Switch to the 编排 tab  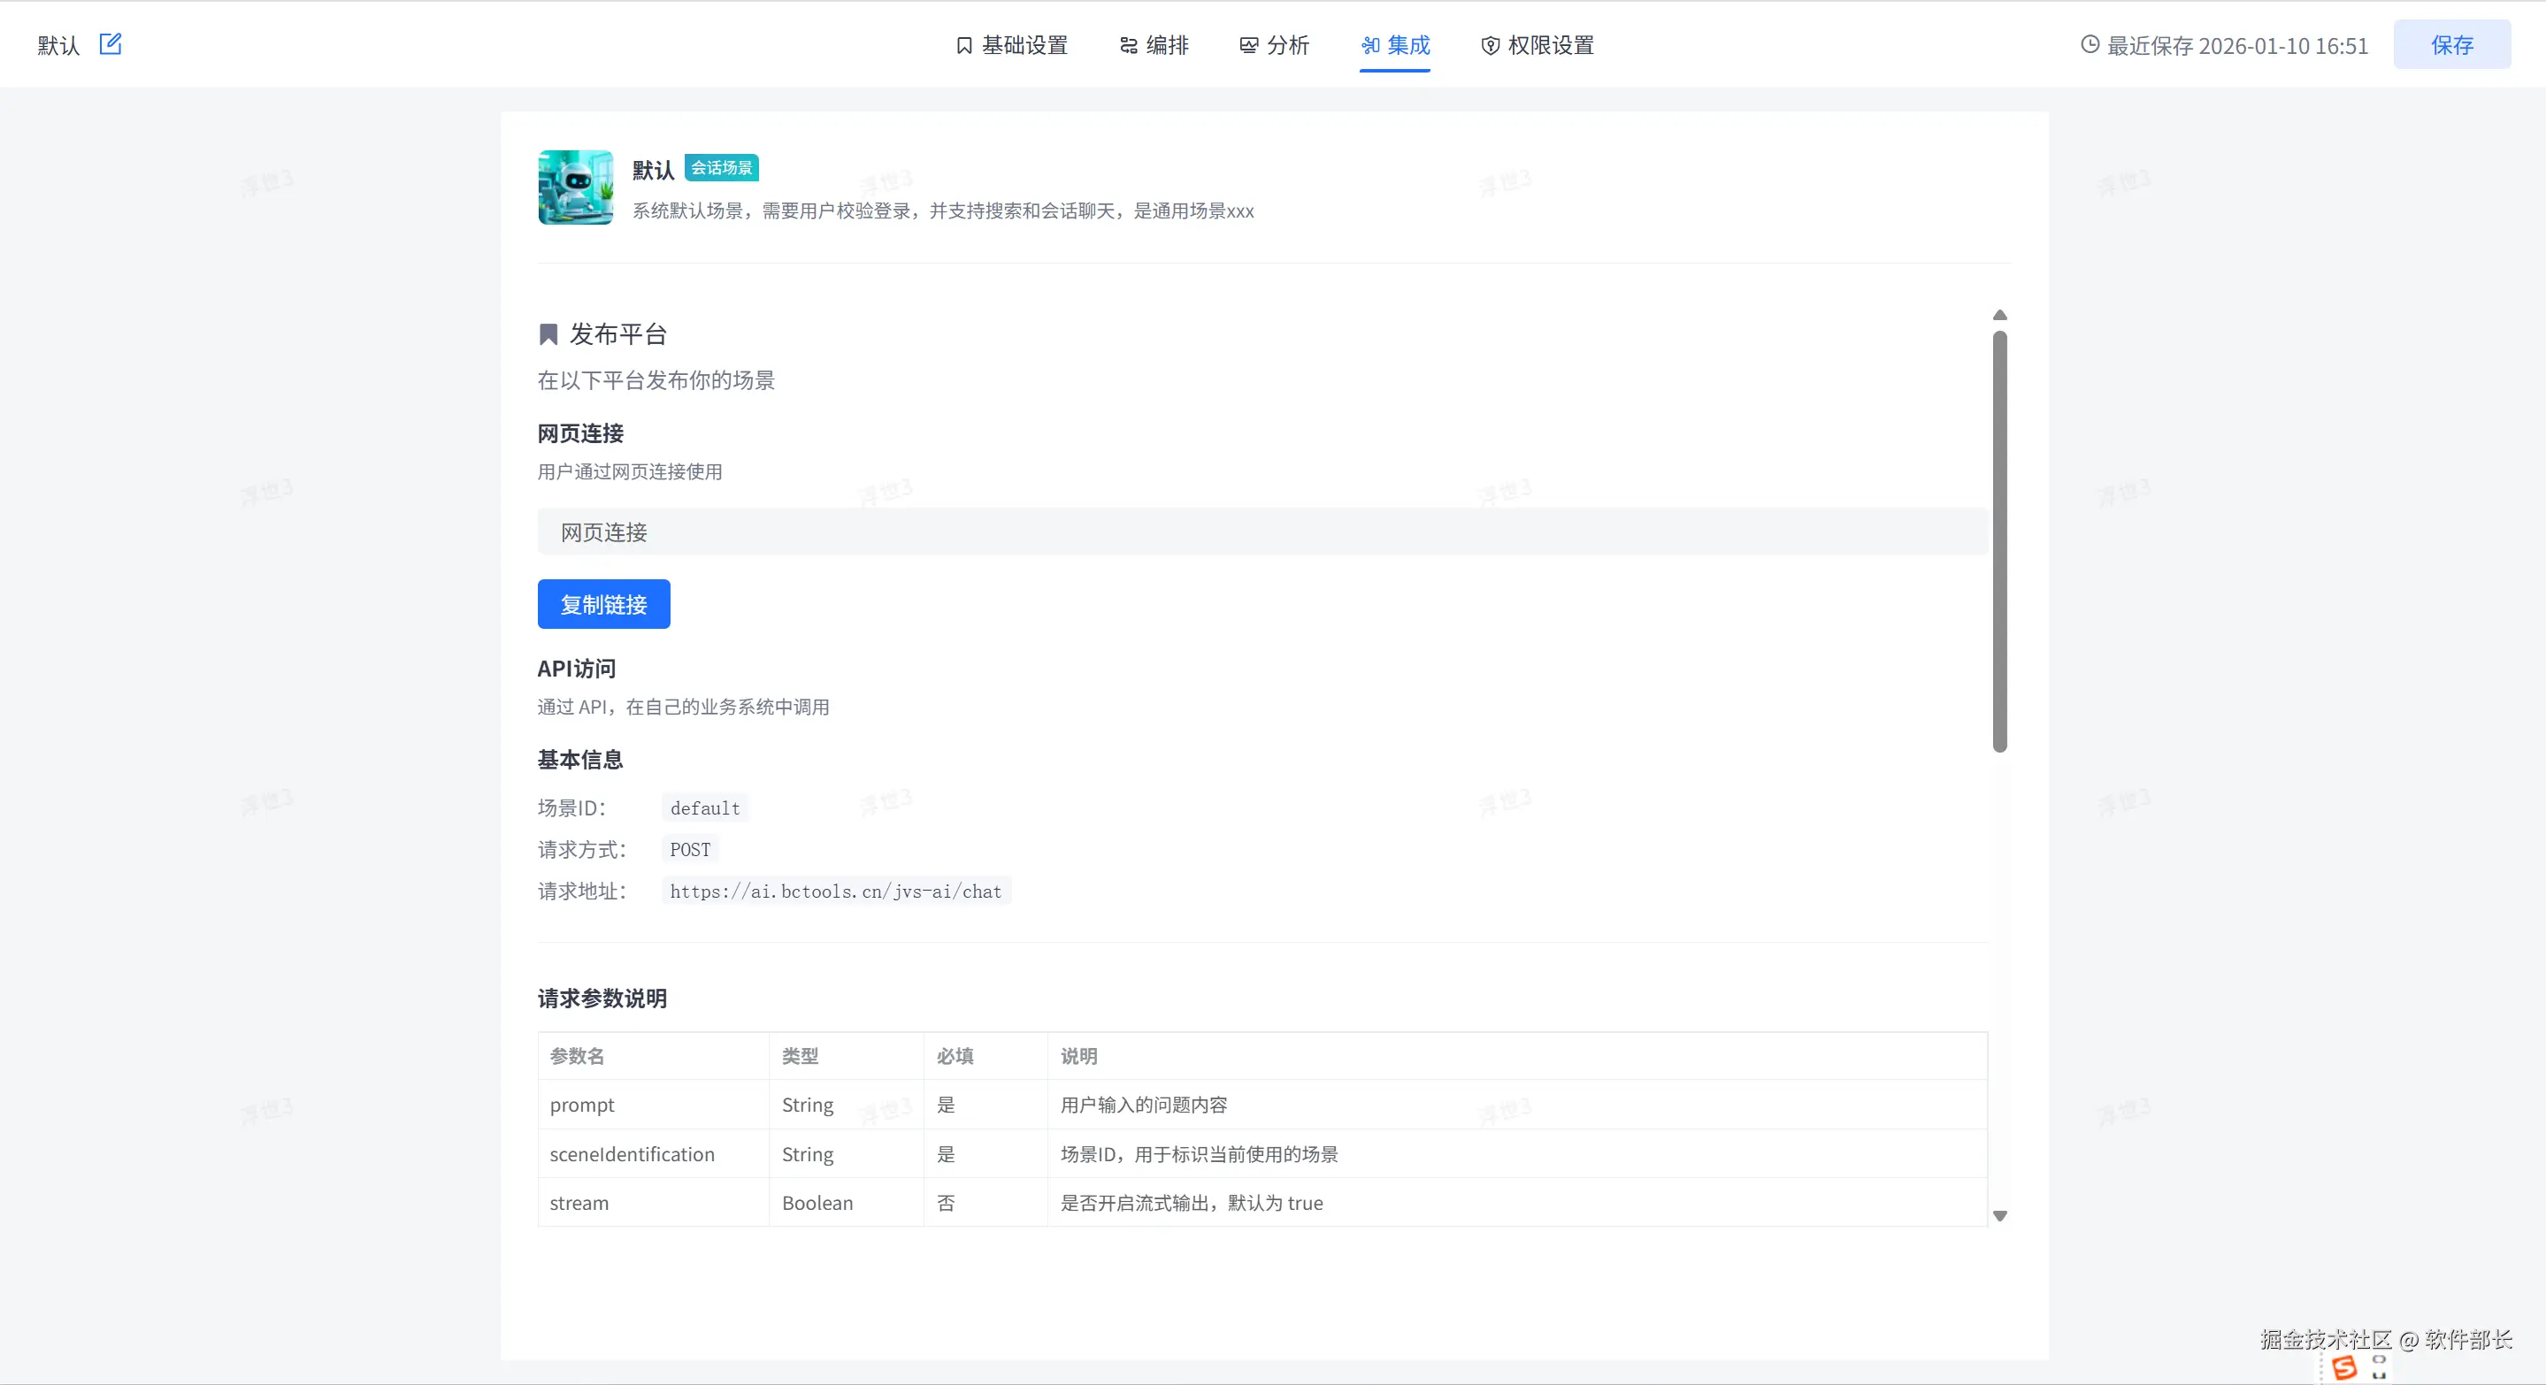pyautogui.click(x=1154, y=45)
